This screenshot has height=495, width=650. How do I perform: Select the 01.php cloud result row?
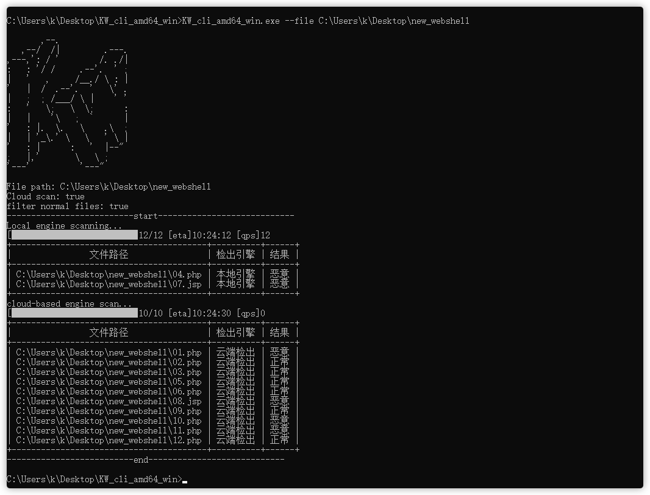(x=108, y=352)
